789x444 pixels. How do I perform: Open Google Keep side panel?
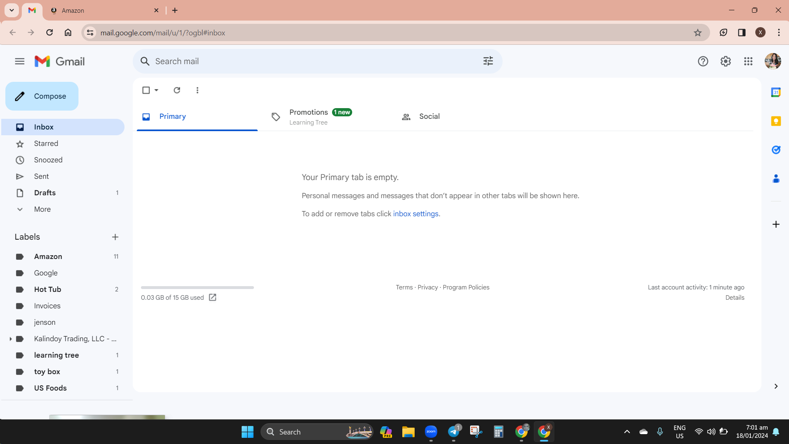click(x=776, y=121)
